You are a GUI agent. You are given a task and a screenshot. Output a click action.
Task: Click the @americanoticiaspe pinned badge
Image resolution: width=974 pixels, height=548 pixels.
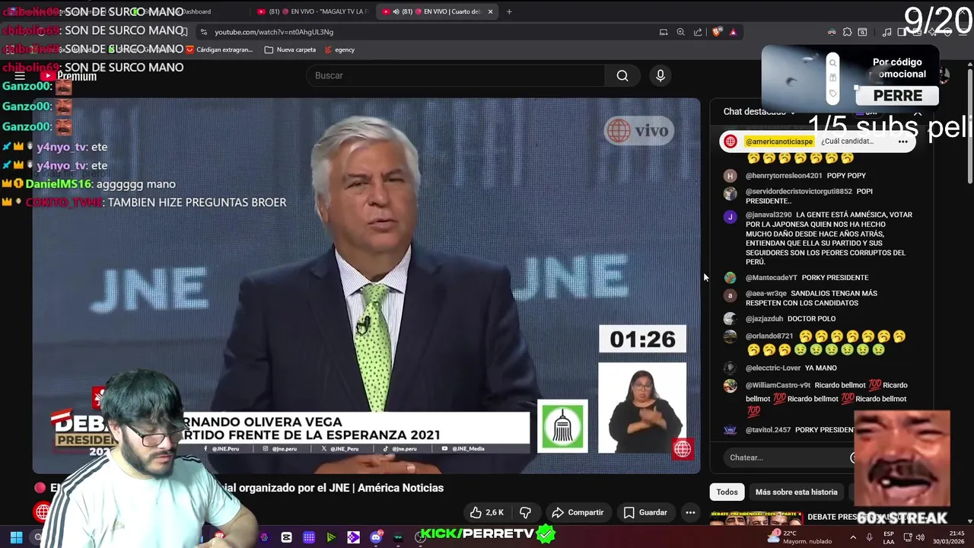pyautogui.click(x=779, y=142)
